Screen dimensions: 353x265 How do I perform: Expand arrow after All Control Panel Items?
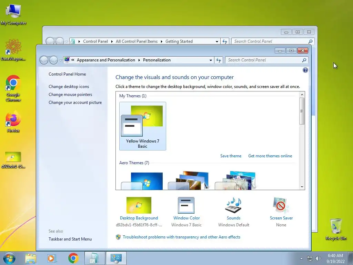[x=161, y=41]
